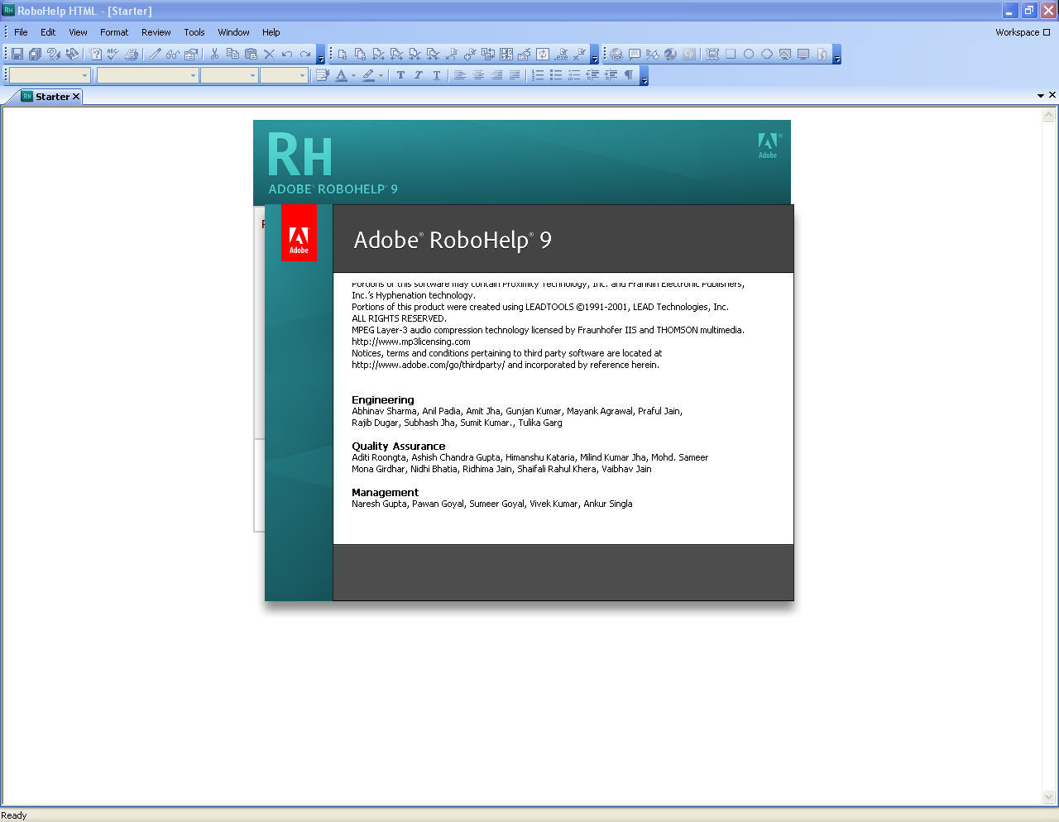The image size is (1059, 822).
Task: Select the rectangle shape tool
Action: pos(731,54)
